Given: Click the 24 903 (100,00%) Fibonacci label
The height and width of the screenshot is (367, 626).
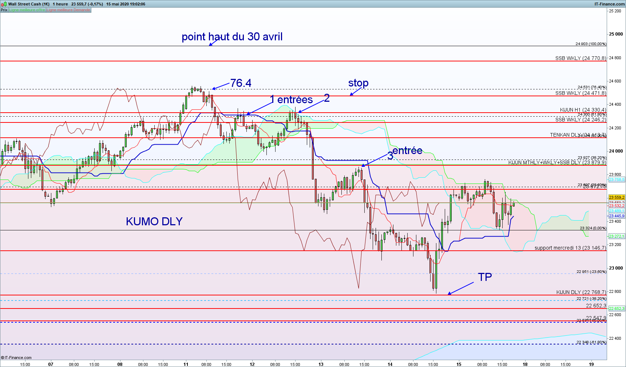Looking at the screenshot, I should coord(591,44).
